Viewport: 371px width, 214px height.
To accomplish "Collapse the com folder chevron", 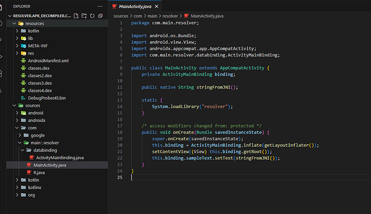I will [x=17, y=128].
